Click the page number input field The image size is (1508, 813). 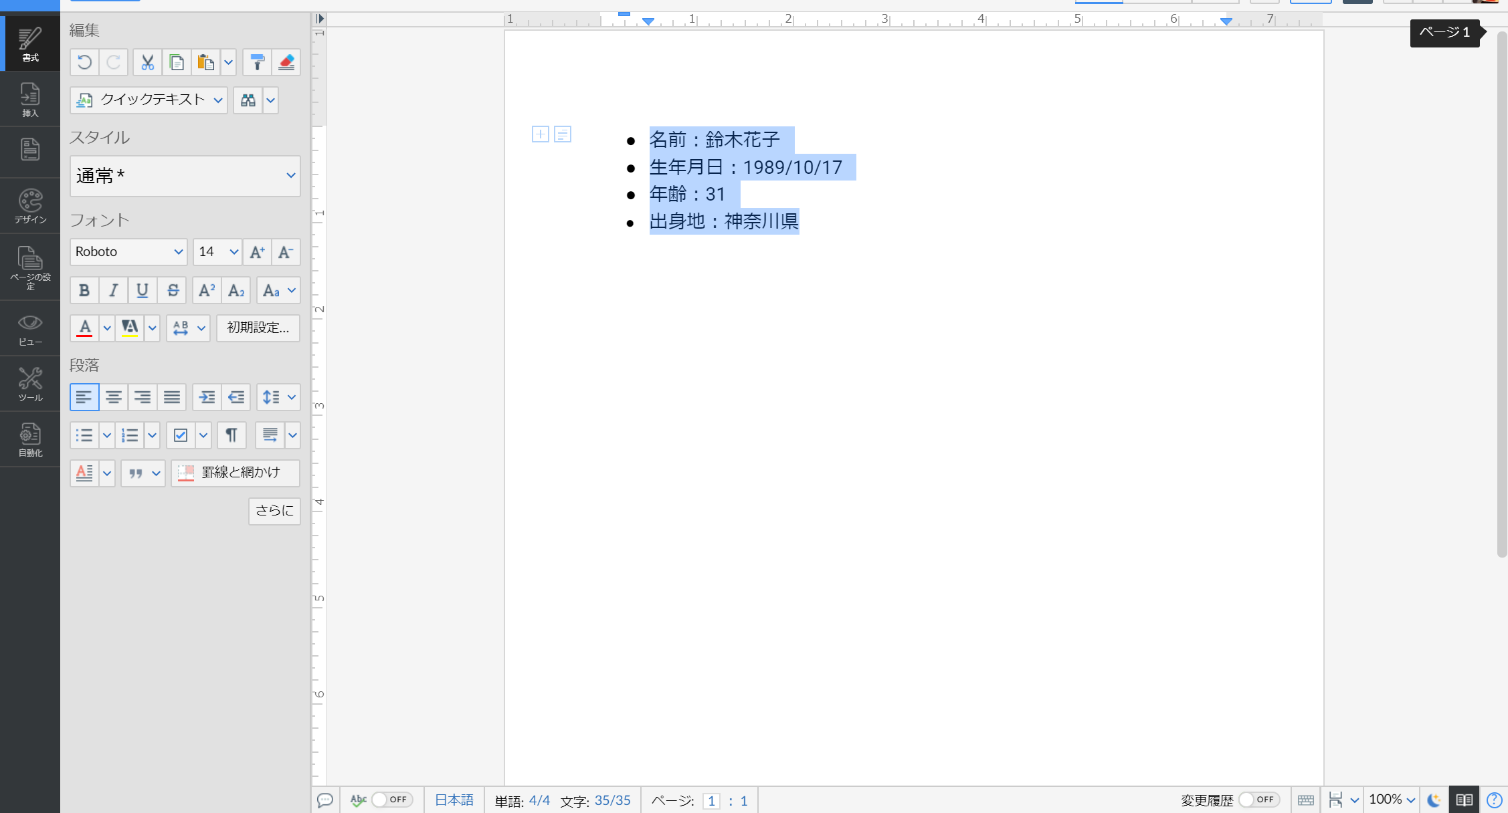(711, 800)
